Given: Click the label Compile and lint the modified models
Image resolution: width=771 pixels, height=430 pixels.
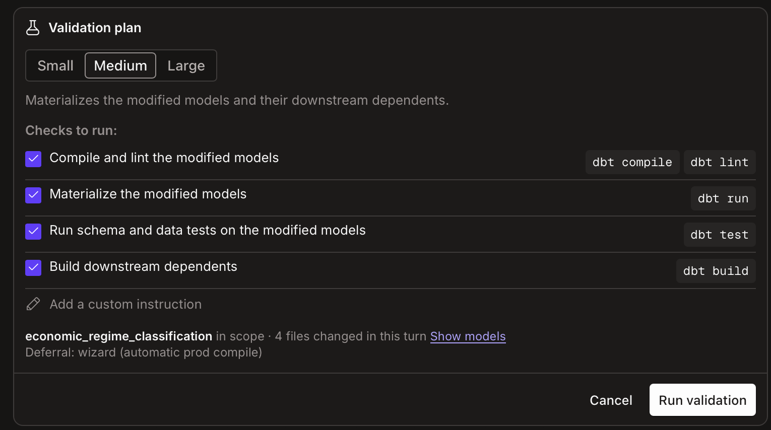Looking at the screenshot, I should [x=164, y=158].
